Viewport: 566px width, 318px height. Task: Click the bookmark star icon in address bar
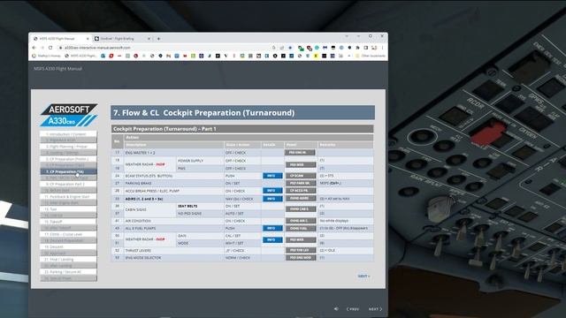point(290,48)
